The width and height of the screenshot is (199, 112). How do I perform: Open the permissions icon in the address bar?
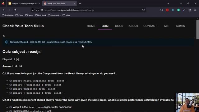point(42,10)
